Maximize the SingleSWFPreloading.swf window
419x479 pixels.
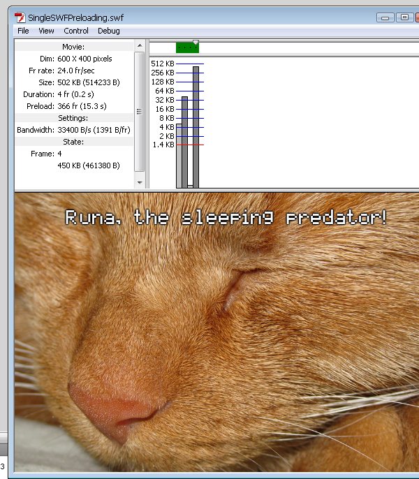coord(404,17)
